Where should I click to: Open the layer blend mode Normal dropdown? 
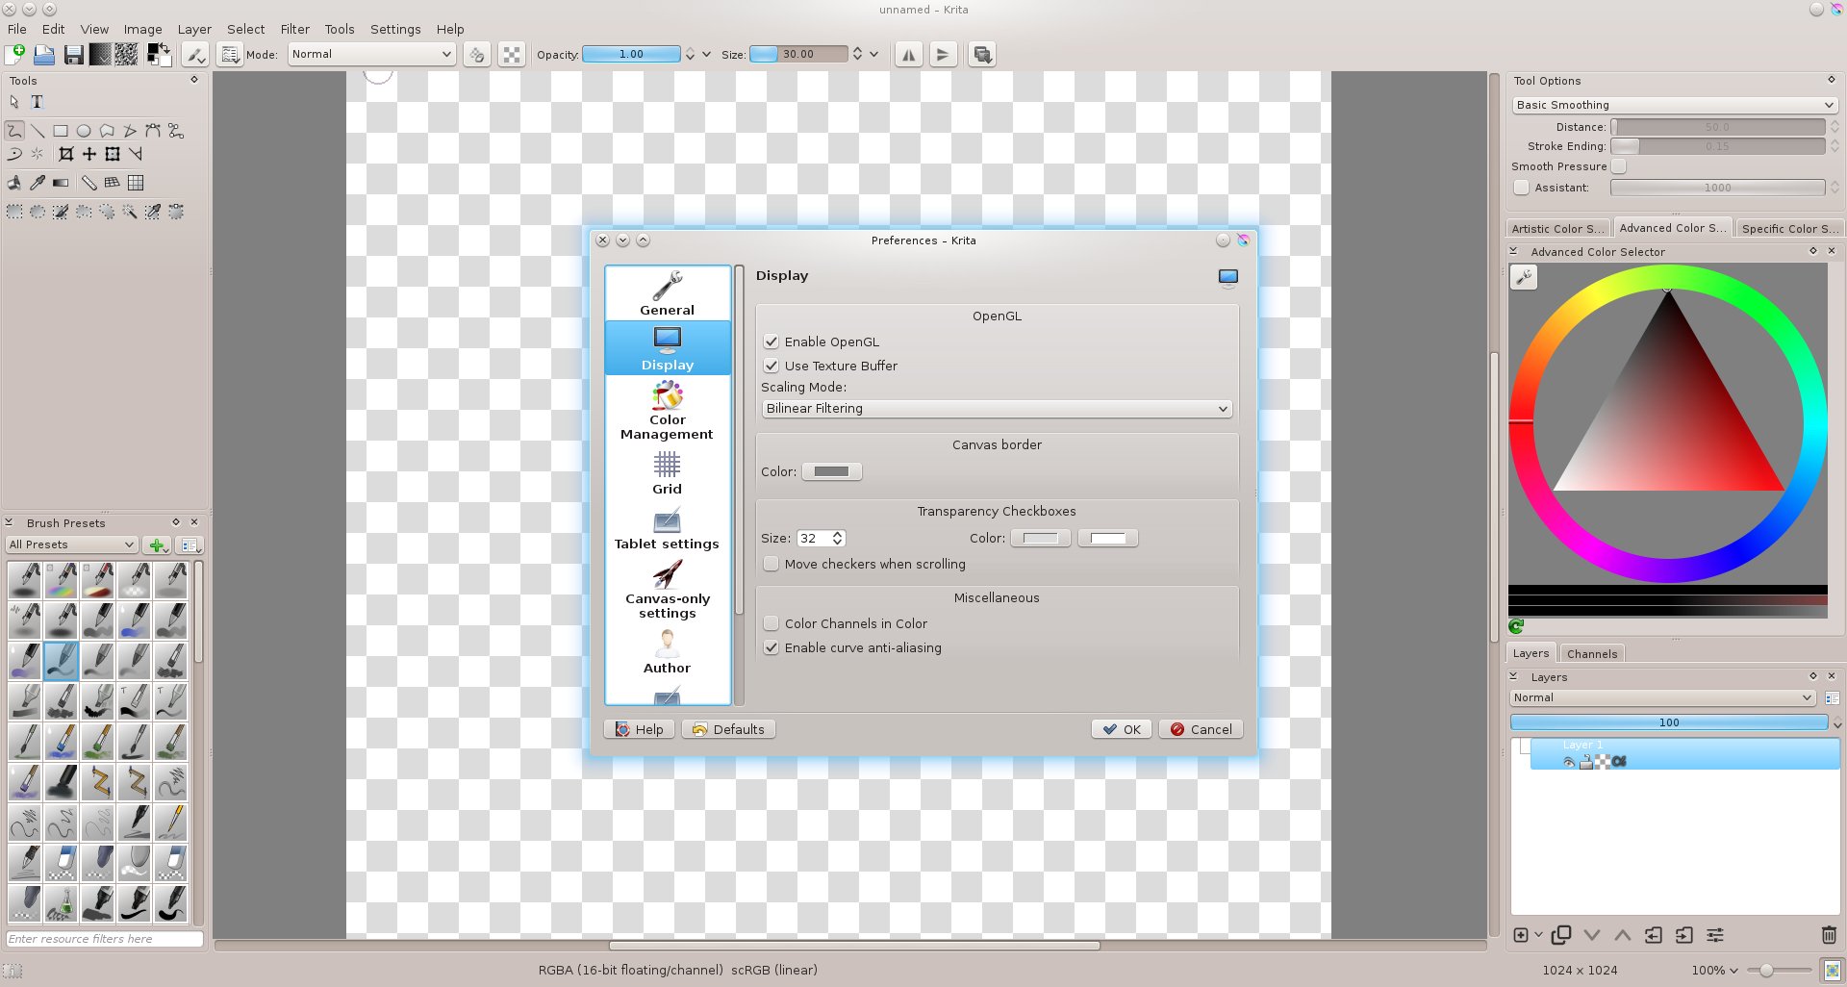(x=1663, y=698)
